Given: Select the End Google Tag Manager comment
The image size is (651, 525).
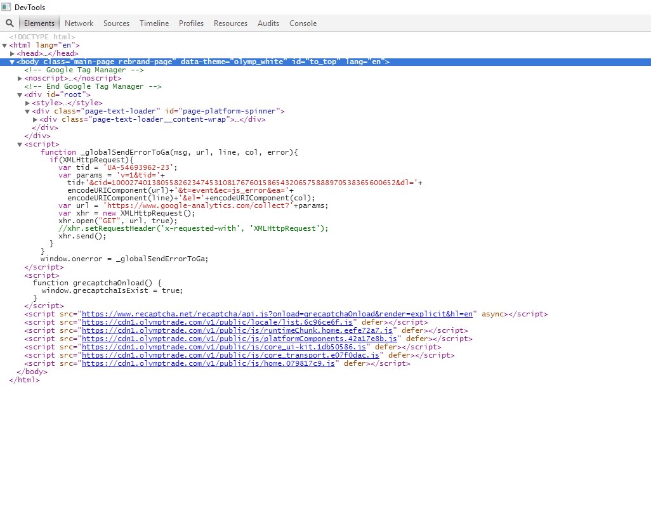Looking at the screenshot, I should coord(93,86).
